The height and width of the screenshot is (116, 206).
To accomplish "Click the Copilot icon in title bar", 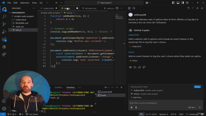I will pos(147,3).
